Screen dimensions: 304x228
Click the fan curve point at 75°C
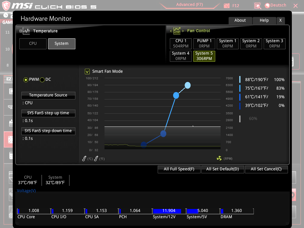click(176, 95)
